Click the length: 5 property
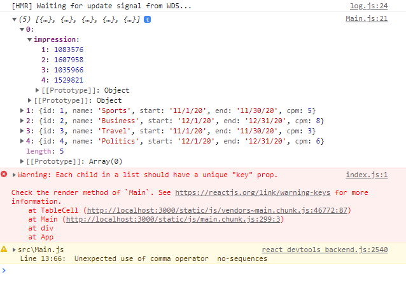Image resolution: width=406 pixels, height=294 pixels. point(45,151)
